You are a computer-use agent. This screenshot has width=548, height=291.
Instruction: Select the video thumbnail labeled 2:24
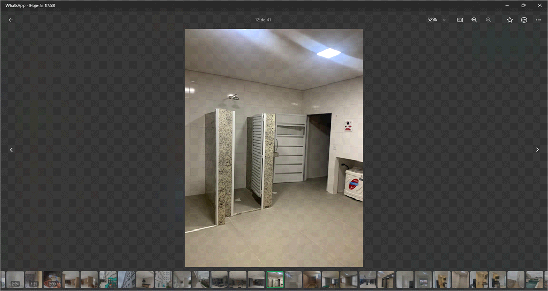click(15, 279)
